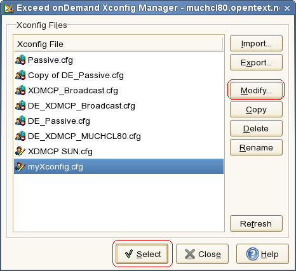Viewport: 296px width, 271px height.
Task: Click the XDMCP SUN.cfg user icon
Action: [20, 152]
